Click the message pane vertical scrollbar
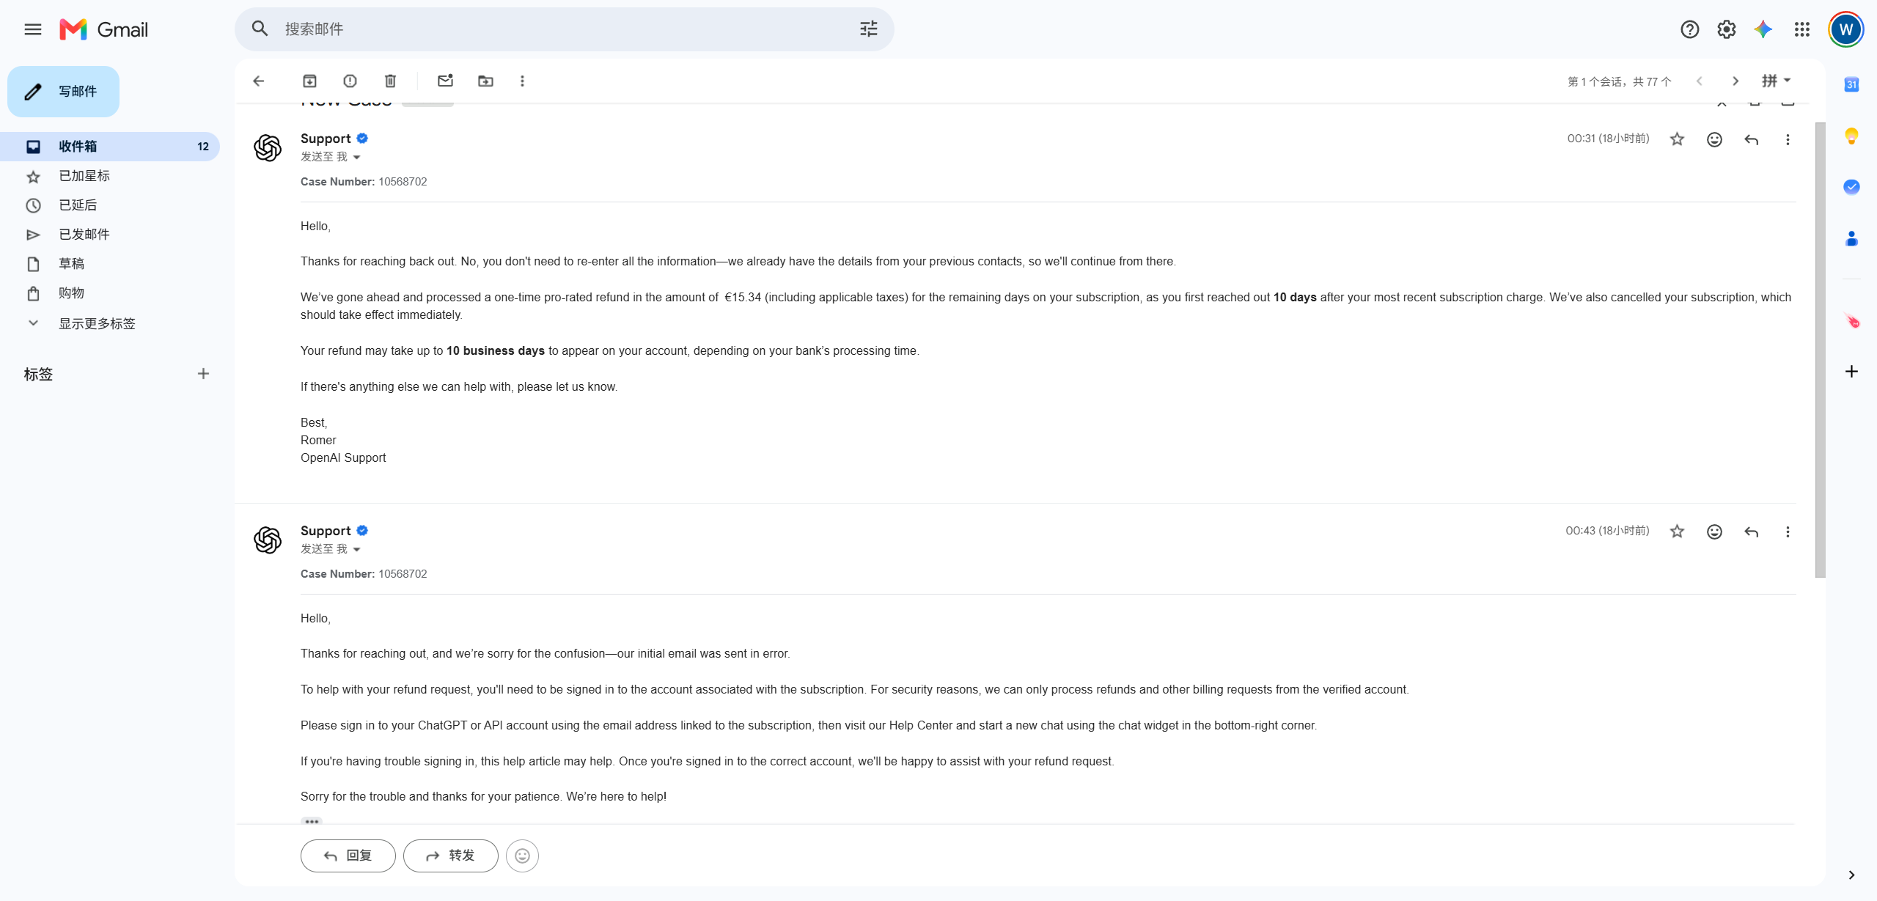The image size is (1877, 901). tap(1820, 350)
